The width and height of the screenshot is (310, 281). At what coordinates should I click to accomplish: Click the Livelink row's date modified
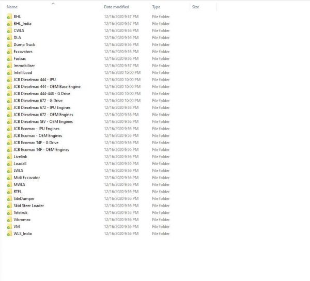(x=121, y=157)
